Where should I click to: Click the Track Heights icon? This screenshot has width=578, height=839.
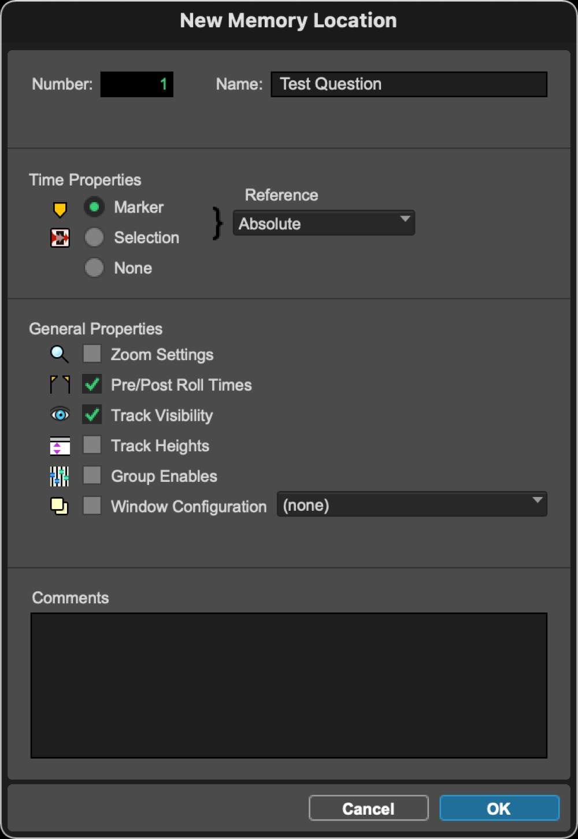(x=60, y=446)
